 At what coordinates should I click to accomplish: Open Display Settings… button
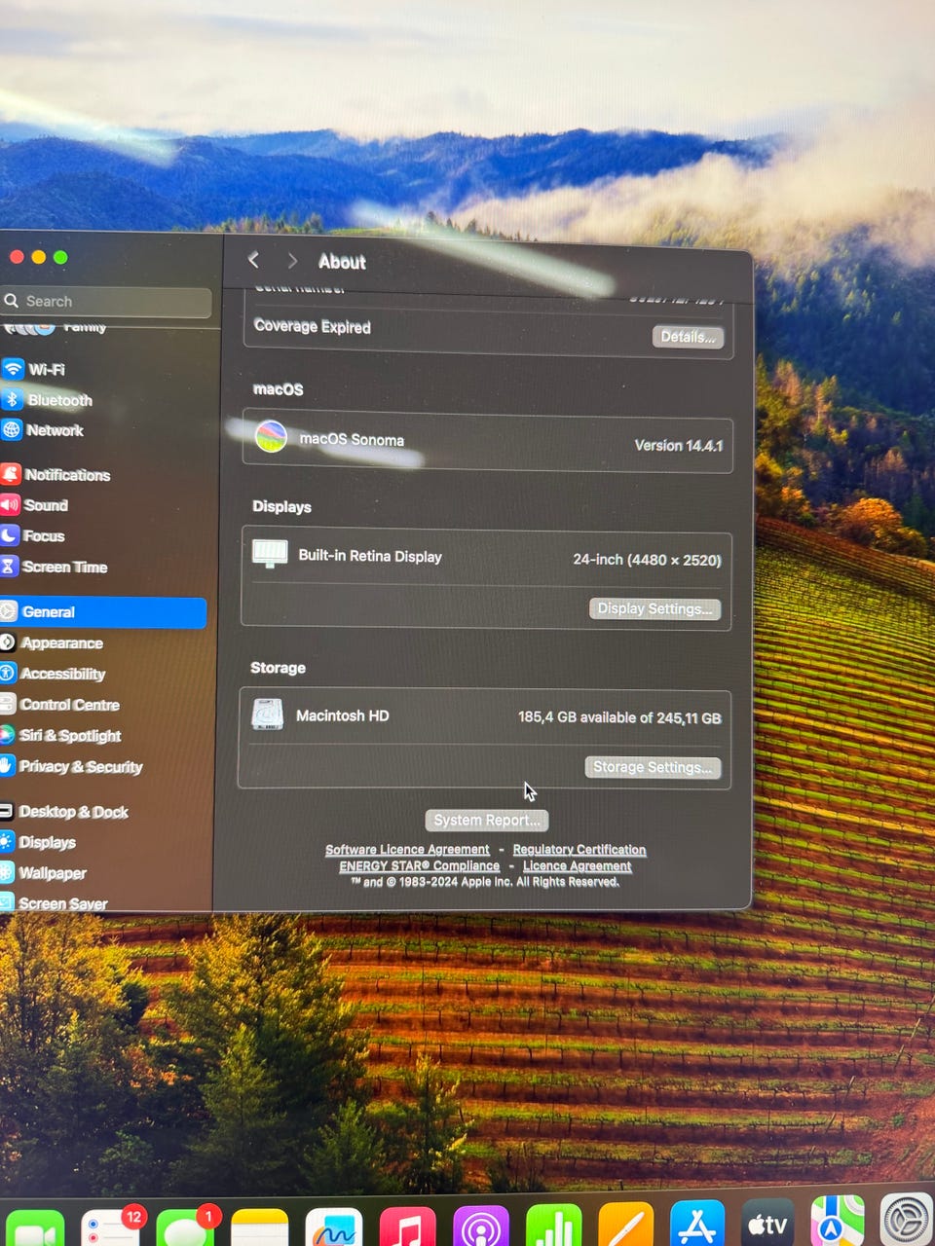(x=654, y=608)
